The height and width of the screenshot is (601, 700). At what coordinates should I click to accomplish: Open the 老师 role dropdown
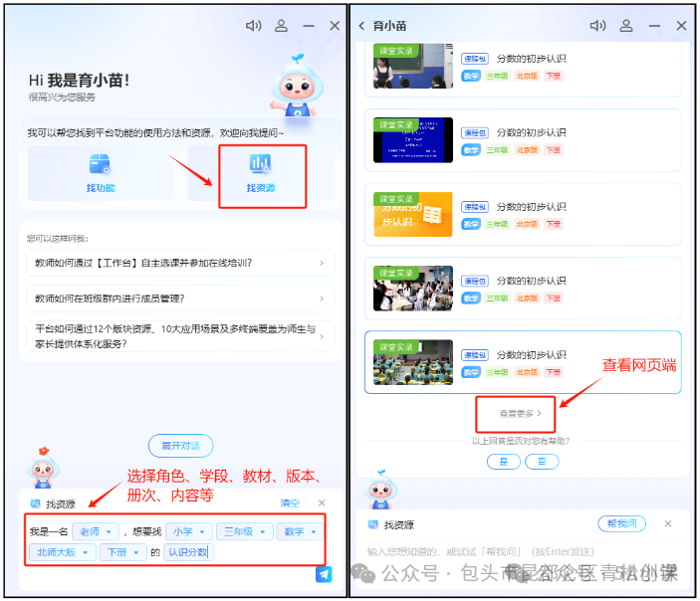coord(96,531)
